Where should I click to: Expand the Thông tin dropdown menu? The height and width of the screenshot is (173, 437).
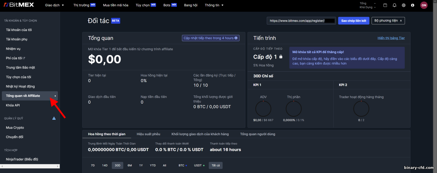pyautogui.click(x=214, y=5)
